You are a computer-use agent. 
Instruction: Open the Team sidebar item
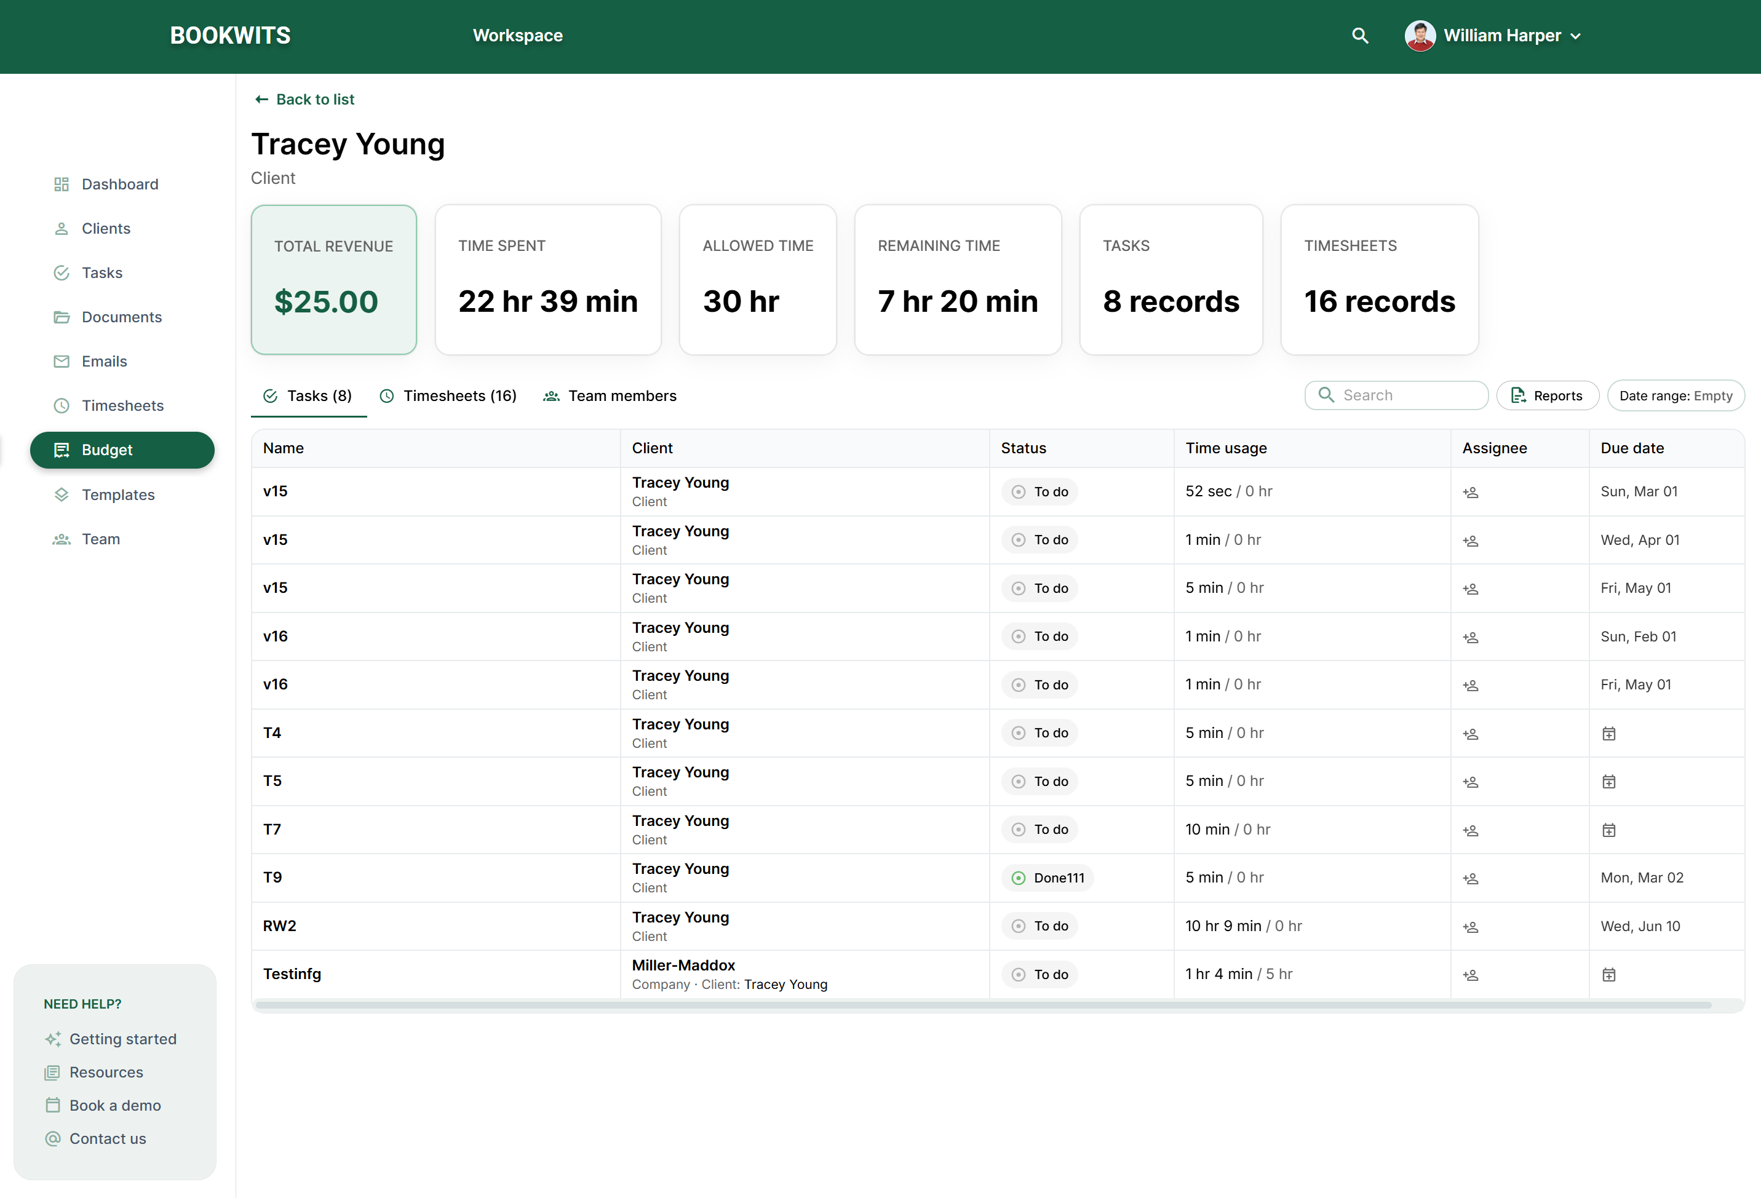pos(101,539)
